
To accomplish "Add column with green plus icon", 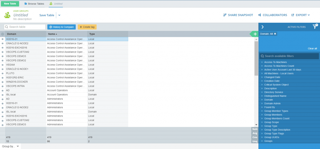I will pyautogui.click(x=255, y=34).
